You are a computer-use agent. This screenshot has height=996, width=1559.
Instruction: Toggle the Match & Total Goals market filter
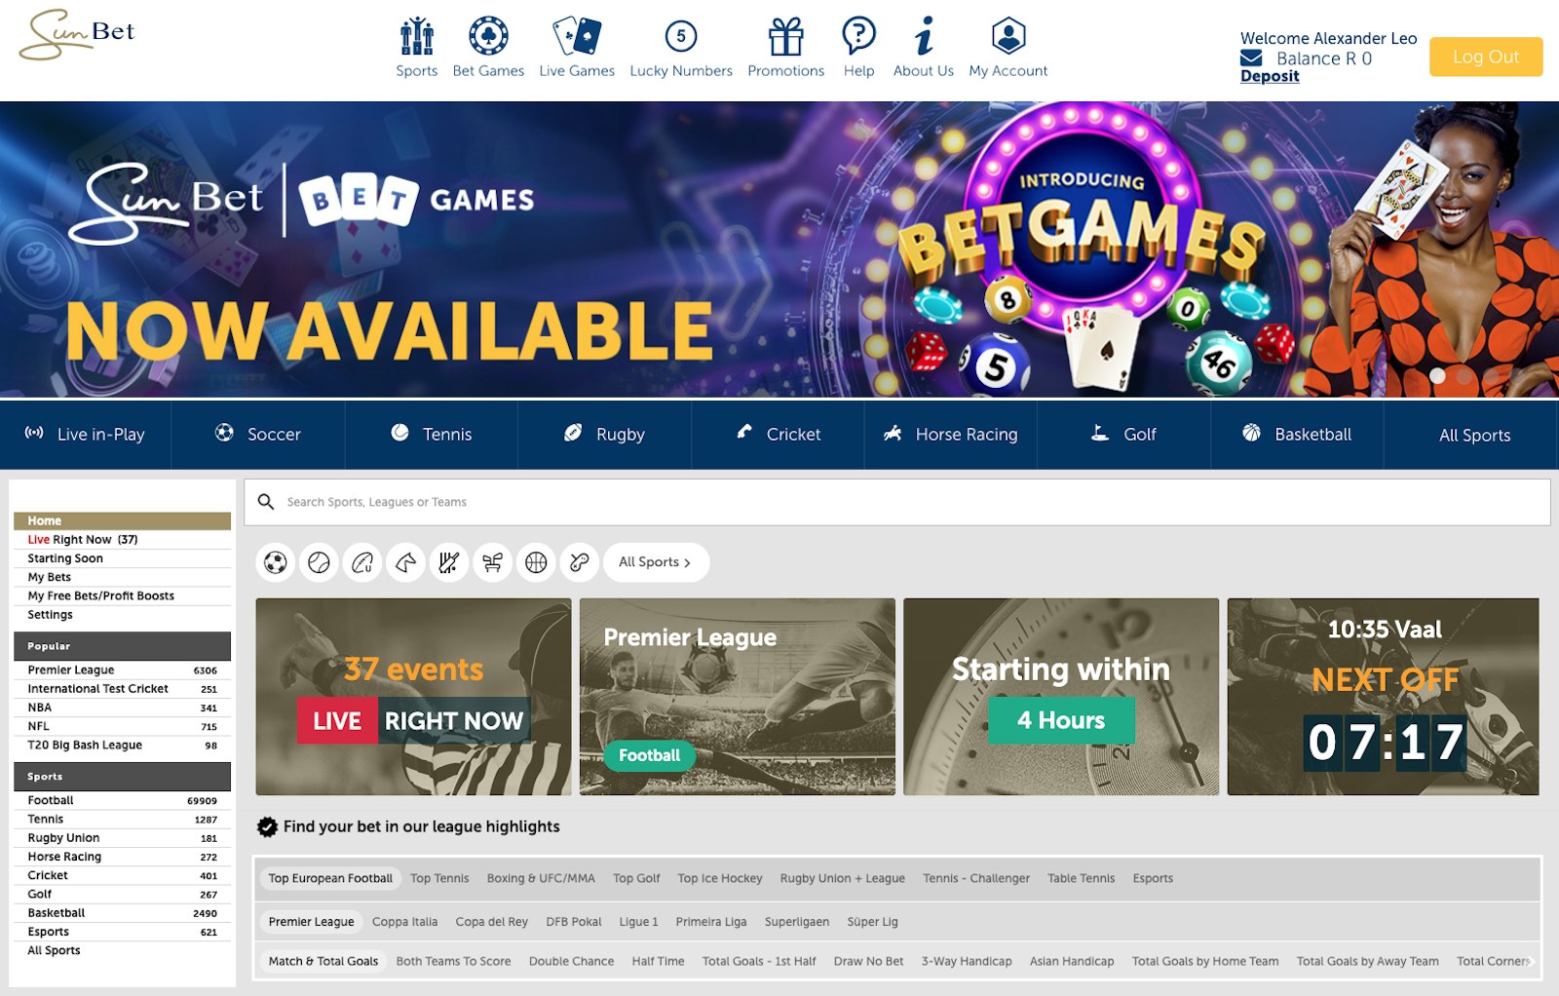coord(323,961)
